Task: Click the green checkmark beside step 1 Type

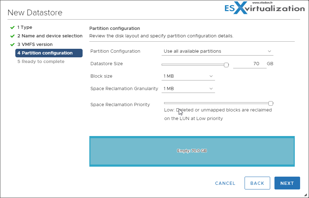Action: (x=12, y=27)
